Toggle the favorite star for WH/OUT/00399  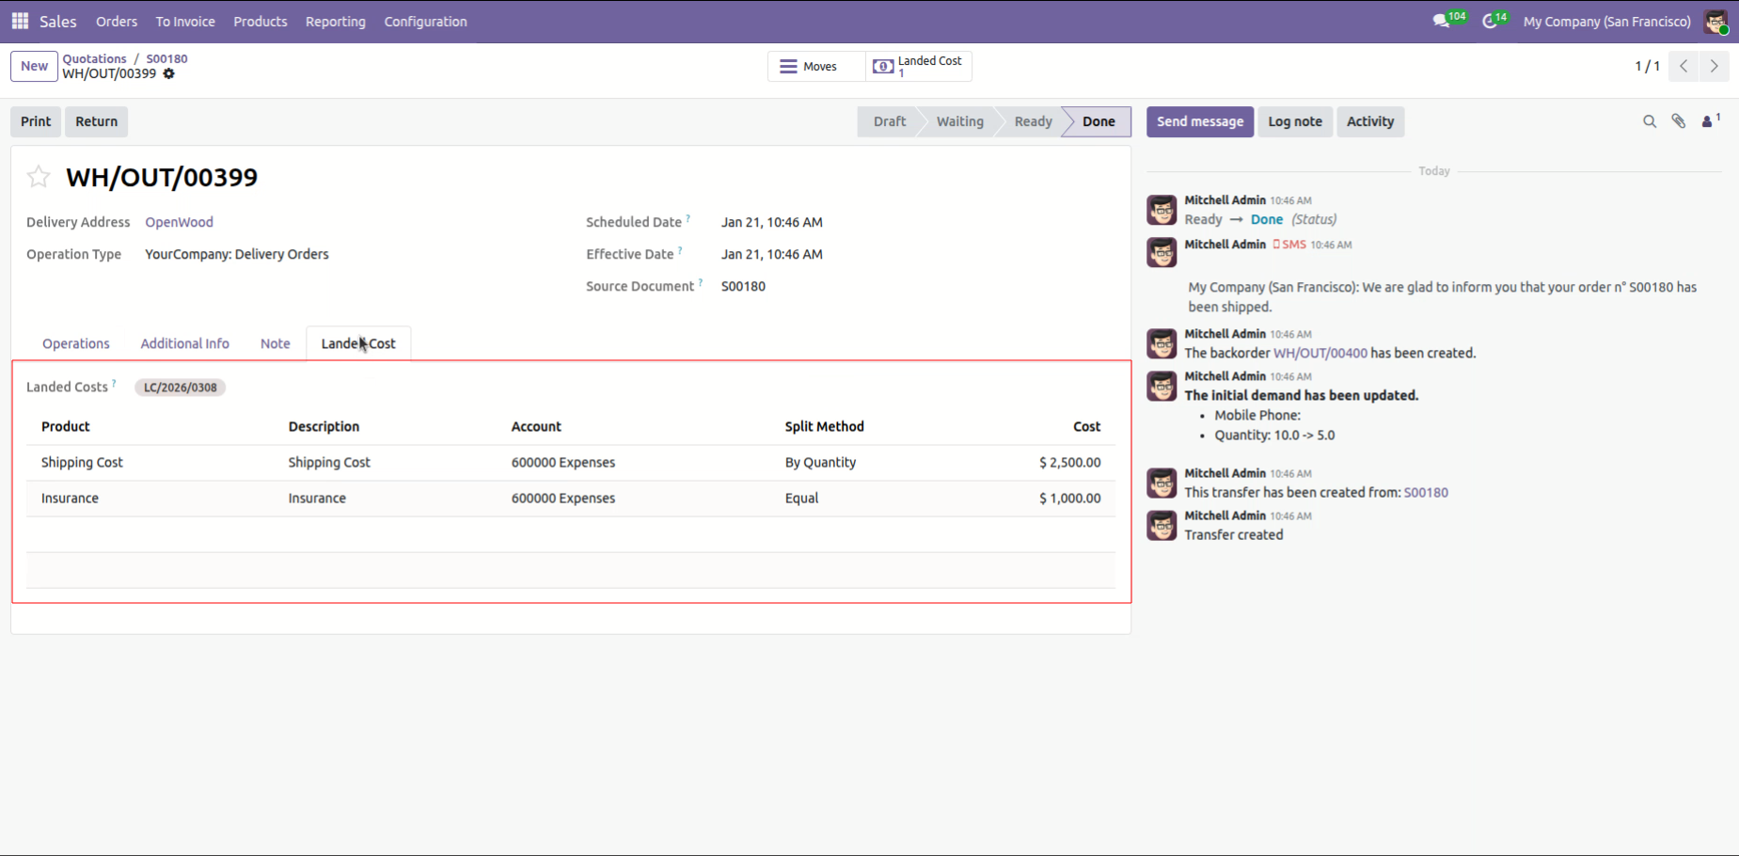pyautogui.click(x=39, y=177)
